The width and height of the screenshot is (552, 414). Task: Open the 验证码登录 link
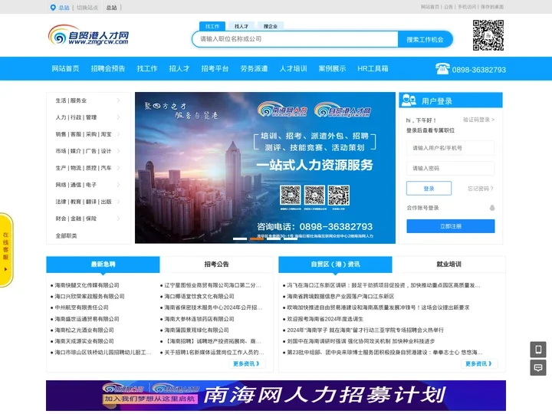478,120
